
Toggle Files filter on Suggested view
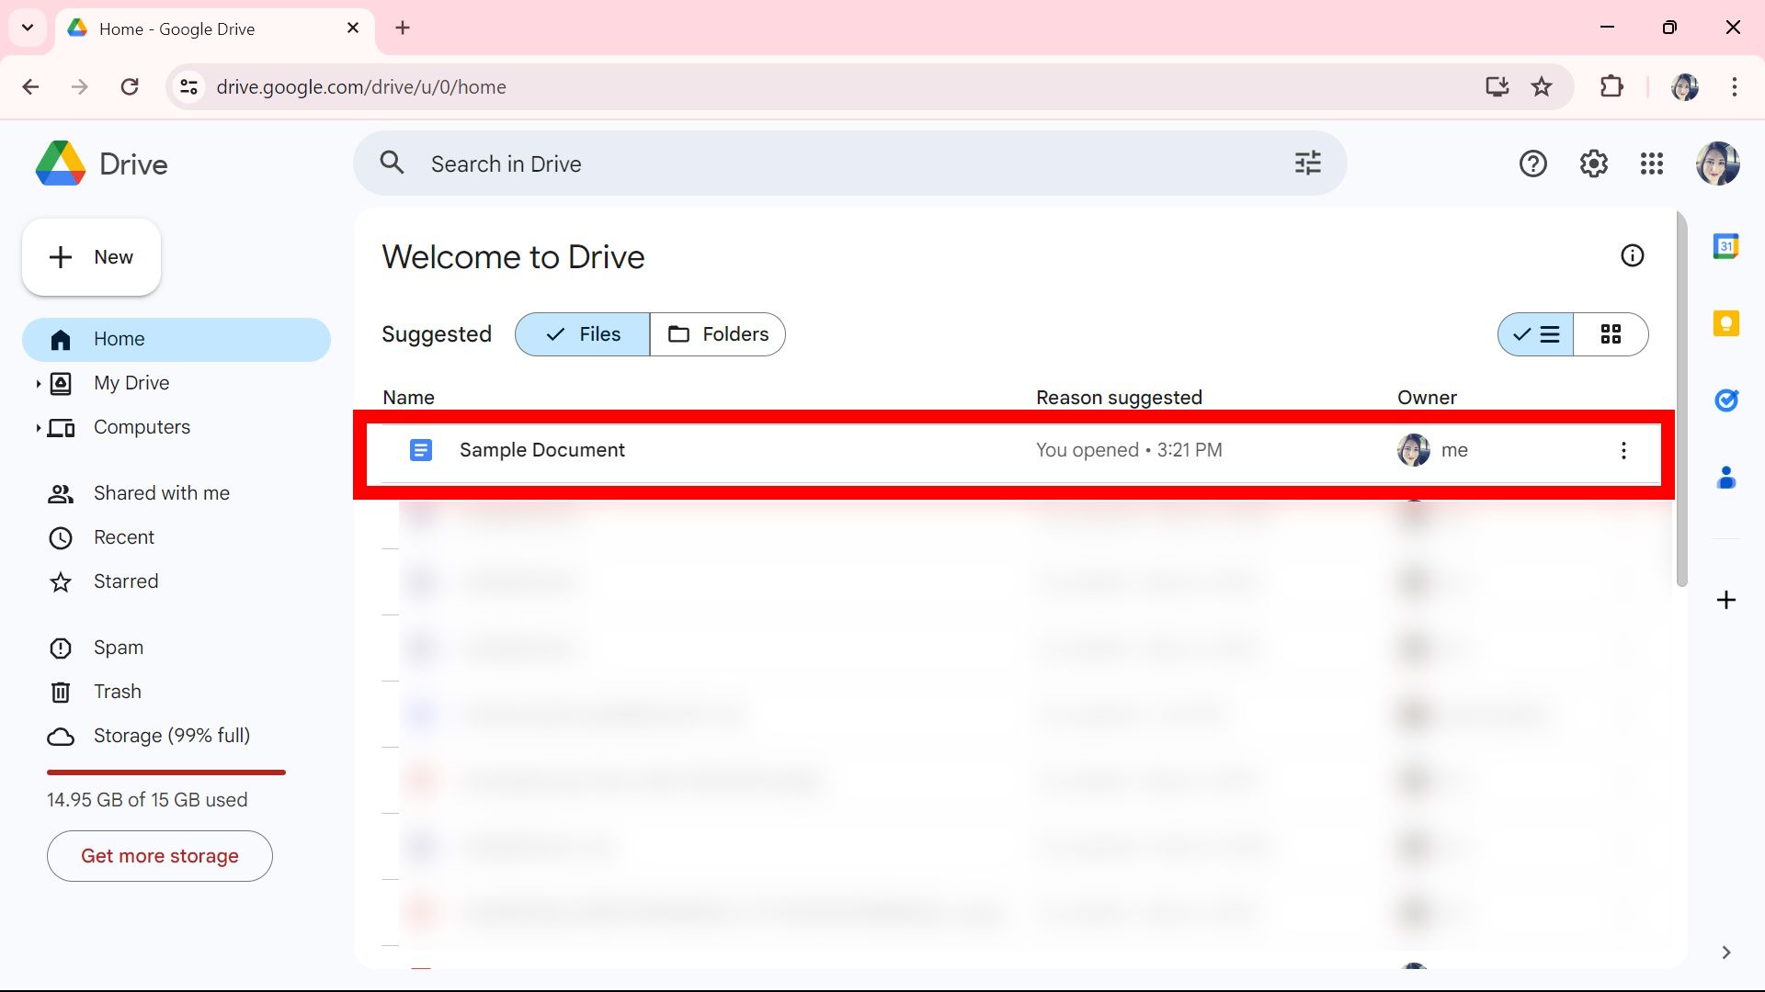pyautogui.click(x=582, y=334)
